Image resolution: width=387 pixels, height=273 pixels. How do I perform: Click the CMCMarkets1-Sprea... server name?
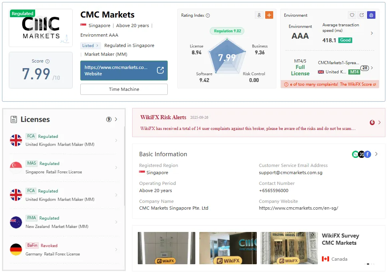pyautogui.click(x=338, y=63)
